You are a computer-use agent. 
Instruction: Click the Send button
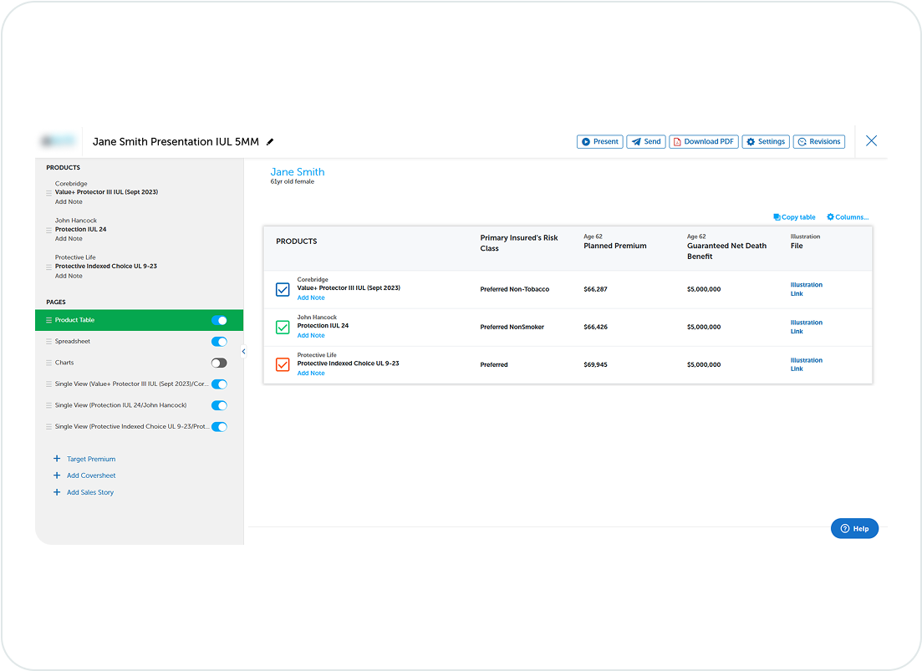645,141
